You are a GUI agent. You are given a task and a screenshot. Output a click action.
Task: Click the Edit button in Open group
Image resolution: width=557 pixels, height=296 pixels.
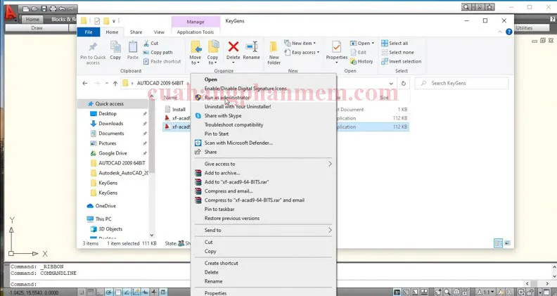click(358, 52)
